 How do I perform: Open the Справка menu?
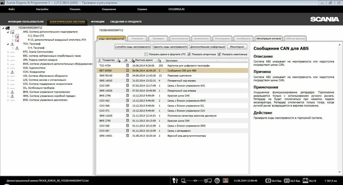tap(142, 9)
